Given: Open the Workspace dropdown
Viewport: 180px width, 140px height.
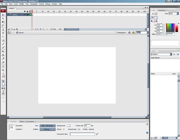Looking at the screenshot, I should coord(122,33).
